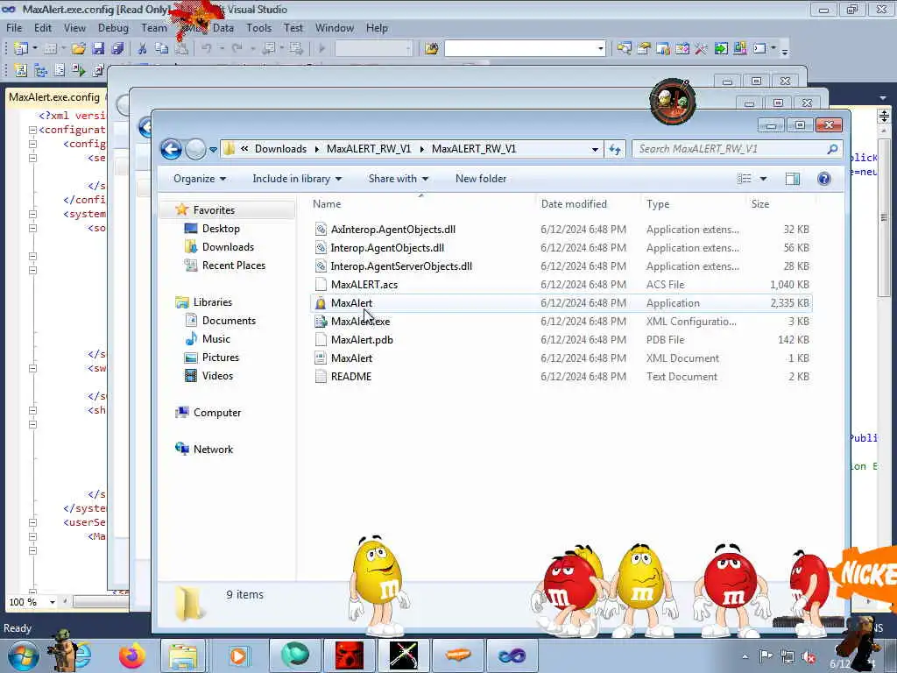The height and width of the screenshot is (673, 897).
Task: Open Downloads in Favorites pane
Action: pyautogui.click(x=227, y=246)
